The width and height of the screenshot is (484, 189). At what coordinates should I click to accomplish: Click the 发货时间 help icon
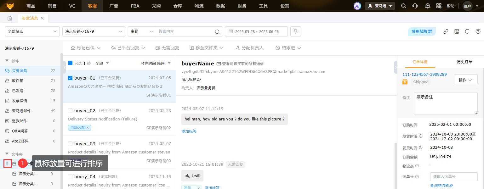pyautogui.click(x=421, y=147)
